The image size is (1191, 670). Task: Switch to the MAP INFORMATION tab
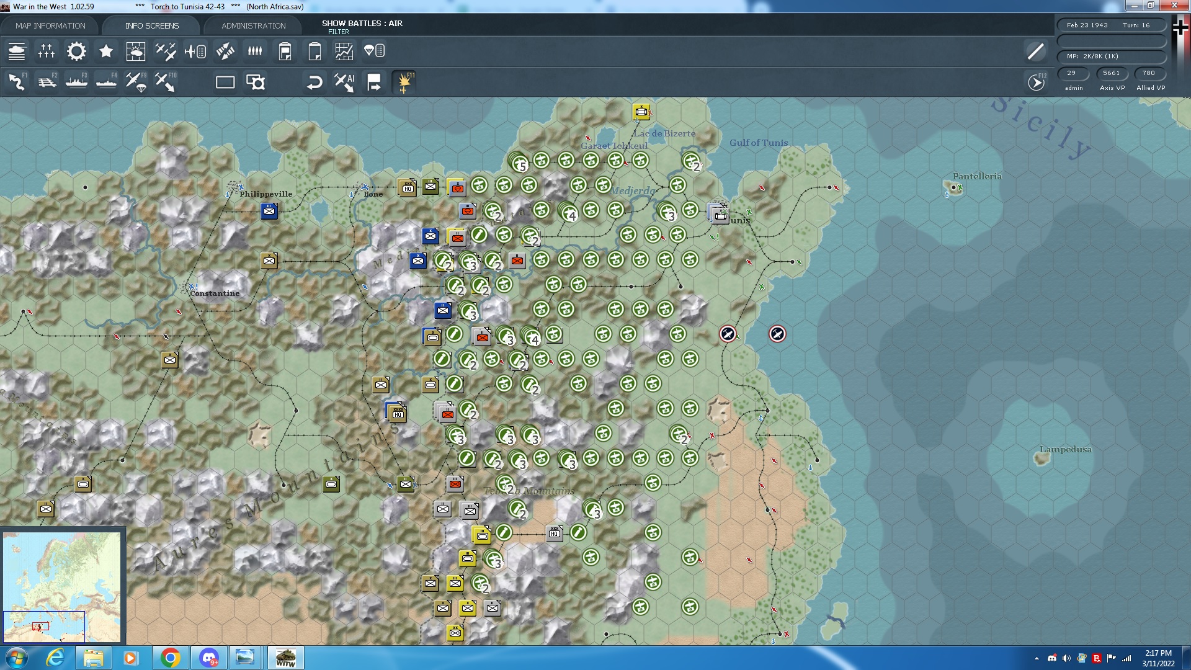[x=52, y=25]
